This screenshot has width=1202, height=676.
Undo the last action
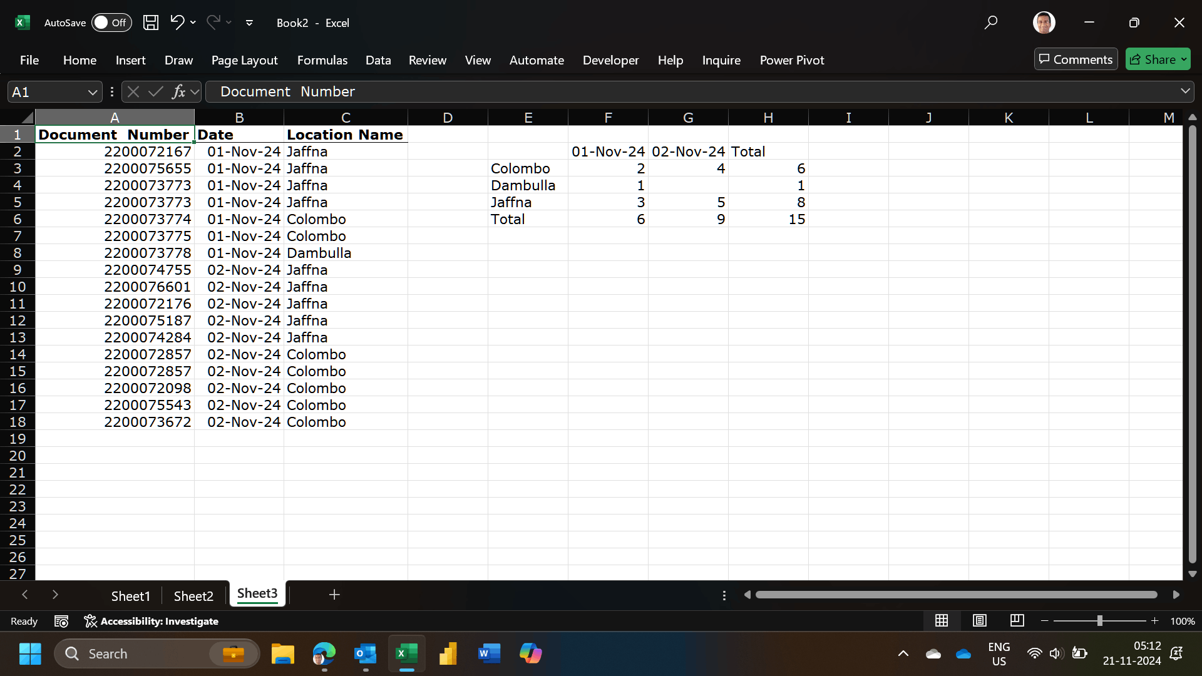(177, 23)
